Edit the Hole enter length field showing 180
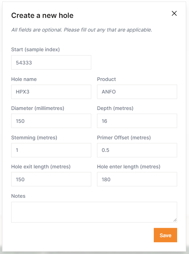 137,179
